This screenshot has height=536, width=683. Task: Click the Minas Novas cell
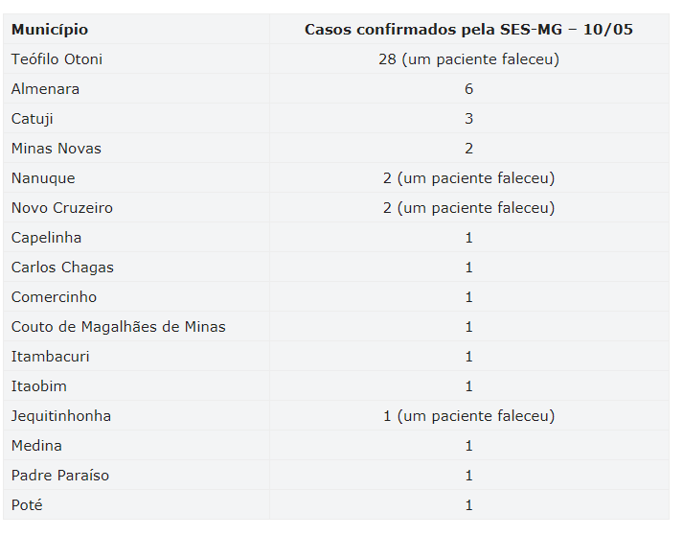coord(57,149)
